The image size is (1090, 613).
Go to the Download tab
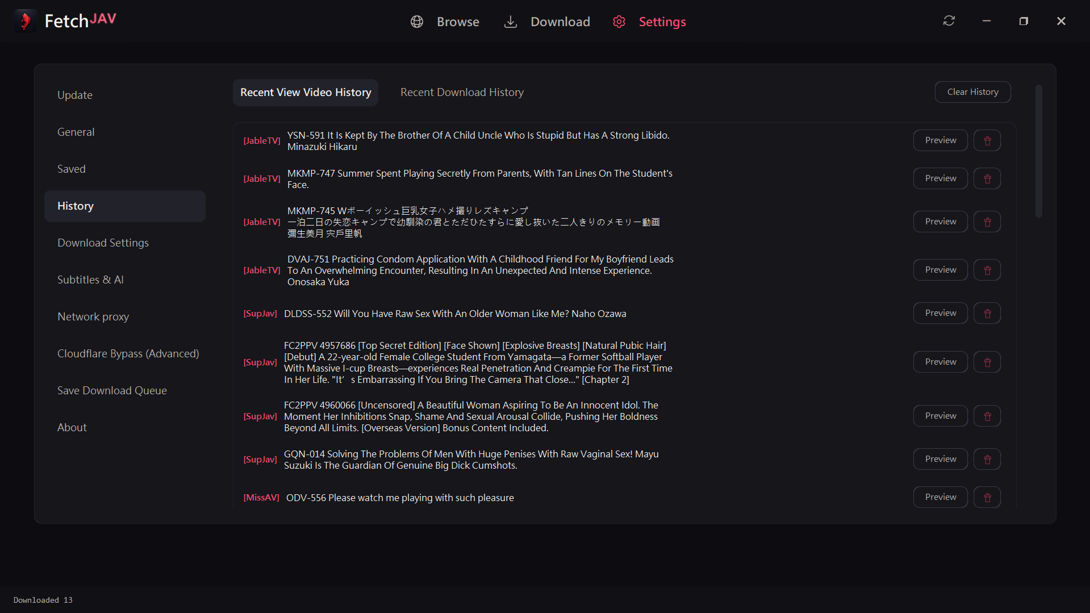coord(548,22)
